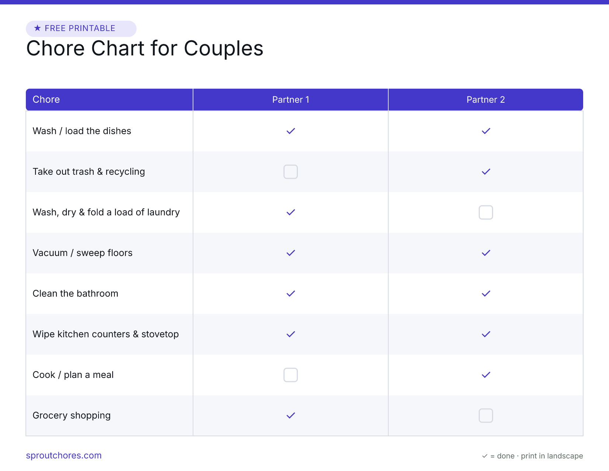The image size is (609, 471).
Task: Uncheck Partner 2 for Vacuum / sweep floors
Action: (x=486, y=253)
